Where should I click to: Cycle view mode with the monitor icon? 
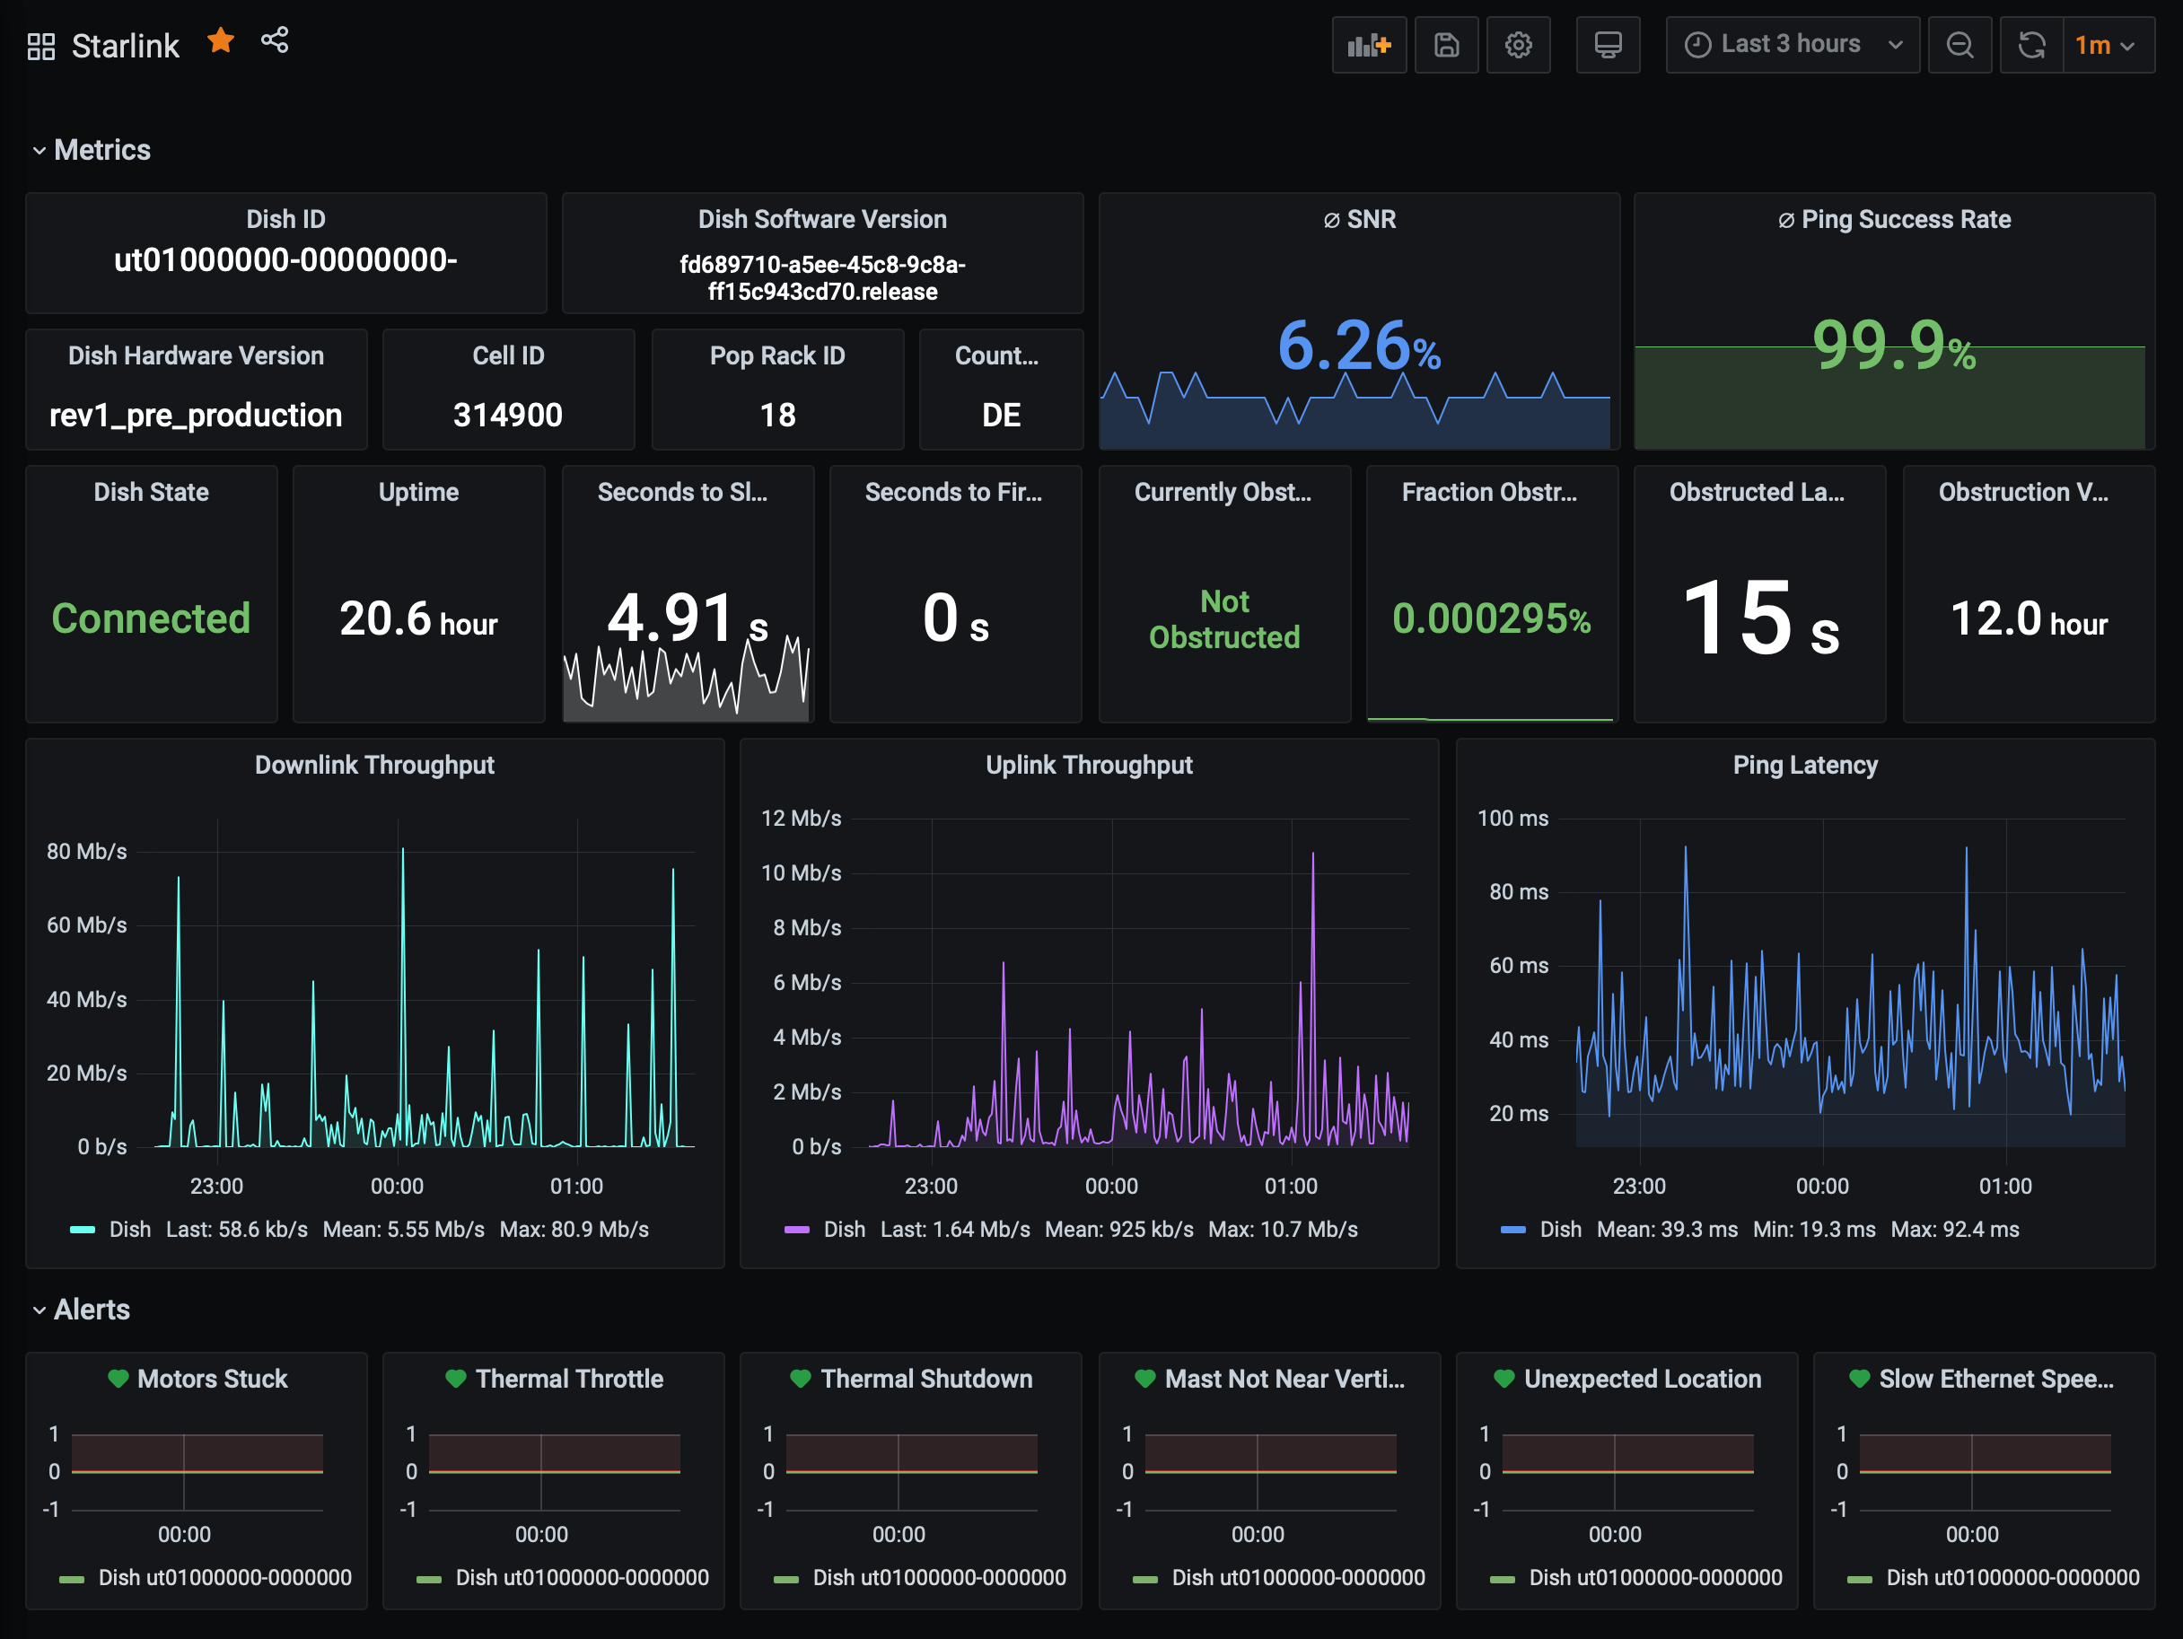pos(1608,44)
